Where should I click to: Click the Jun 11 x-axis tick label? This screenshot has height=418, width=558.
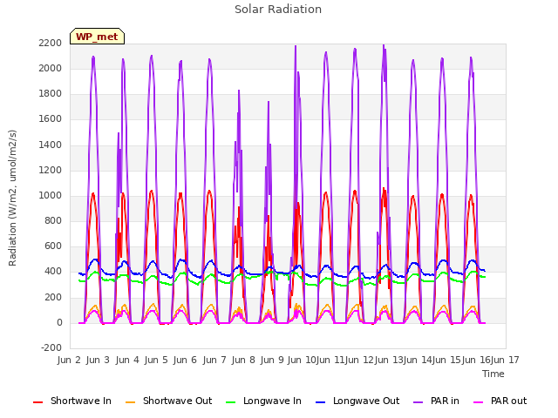click(330, 360)
